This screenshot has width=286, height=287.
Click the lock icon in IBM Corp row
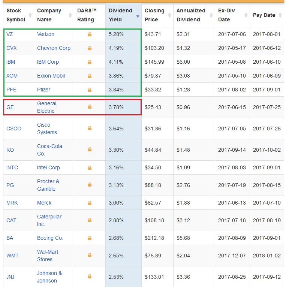coord(90,62)
